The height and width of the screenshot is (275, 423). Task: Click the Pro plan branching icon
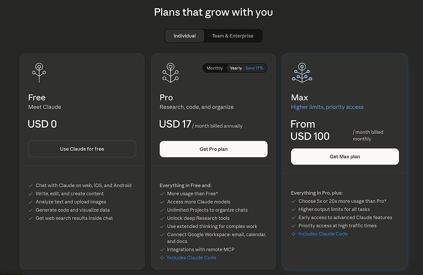171,73
